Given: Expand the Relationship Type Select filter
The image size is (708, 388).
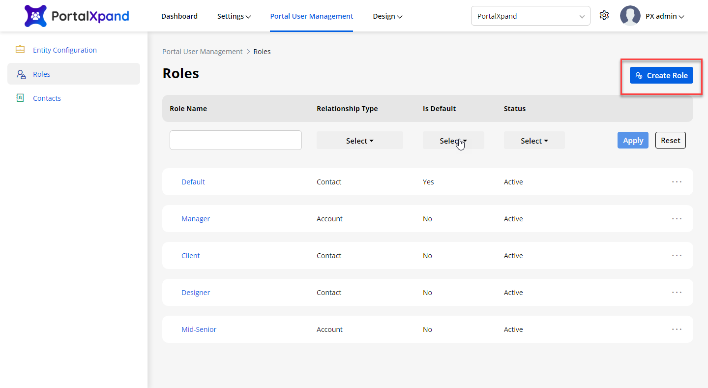Looking at the screenshot, I should coord(359,141).
